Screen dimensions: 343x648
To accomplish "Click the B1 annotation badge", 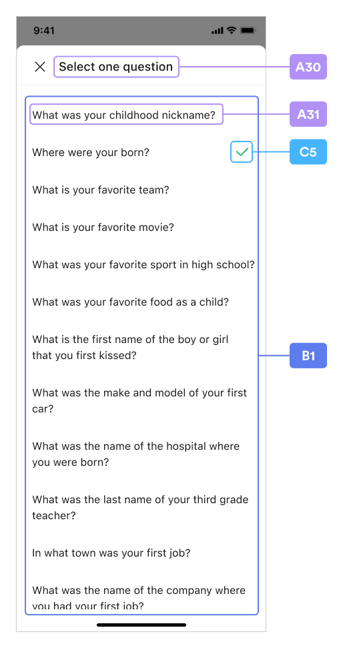I will (x=308, y=356).
